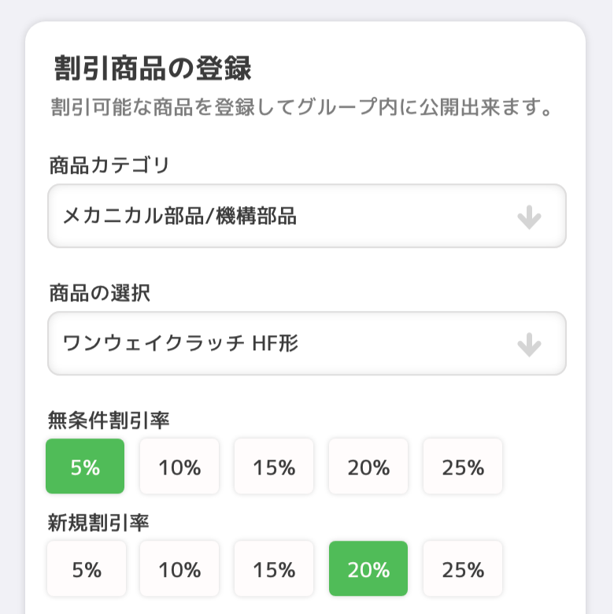
Task: Set 新規割引率 to 15%
Action: click(x=274, y=569)
